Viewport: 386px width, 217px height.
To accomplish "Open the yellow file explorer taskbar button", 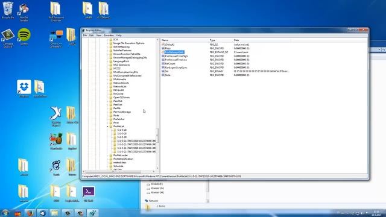I will pos(55,213).
